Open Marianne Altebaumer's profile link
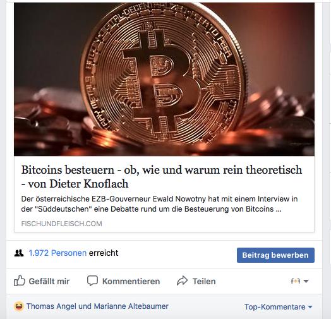 tap(131, 306)
